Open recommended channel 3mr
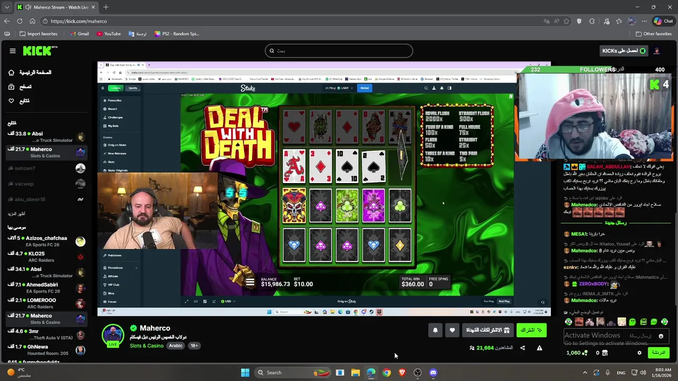Screen dimensions: 678x381 46,334
